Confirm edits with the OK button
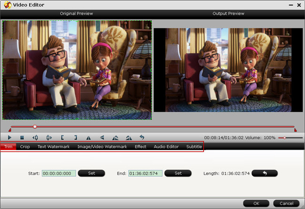305x209 pixels. (256, 203)
